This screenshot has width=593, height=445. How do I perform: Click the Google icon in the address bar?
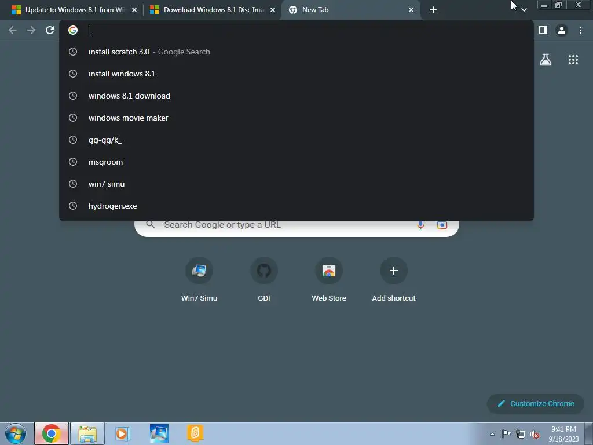coord(73,30)
